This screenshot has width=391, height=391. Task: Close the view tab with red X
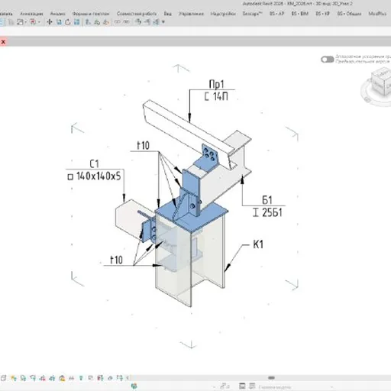pos(3,42)
